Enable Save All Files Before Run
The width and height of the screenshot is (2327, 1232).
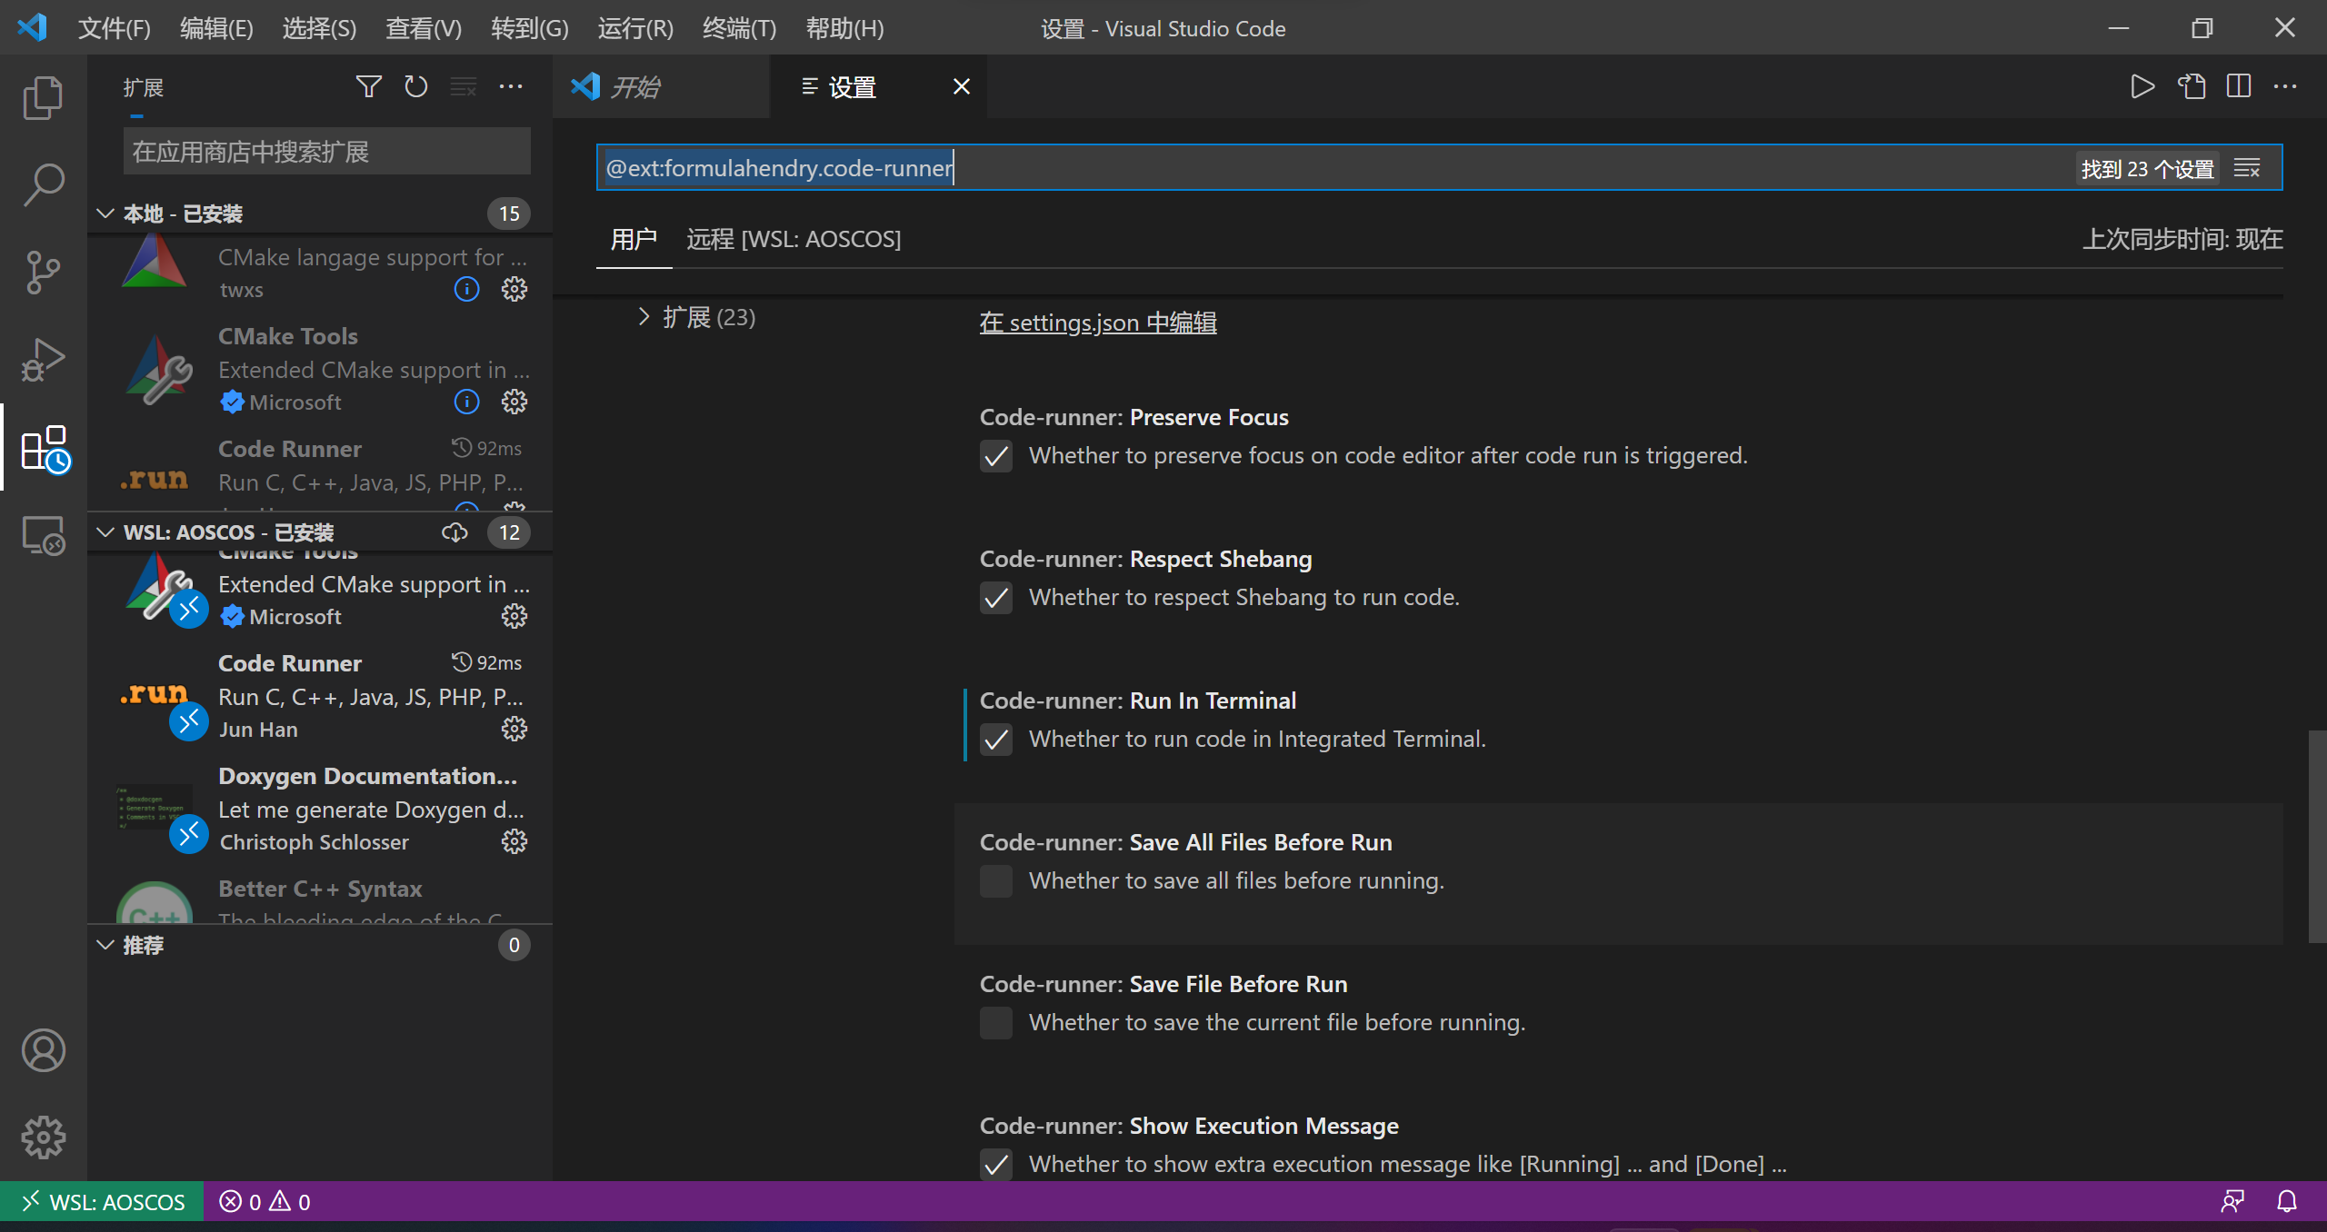pyautogui.click(x=995, y=880)
